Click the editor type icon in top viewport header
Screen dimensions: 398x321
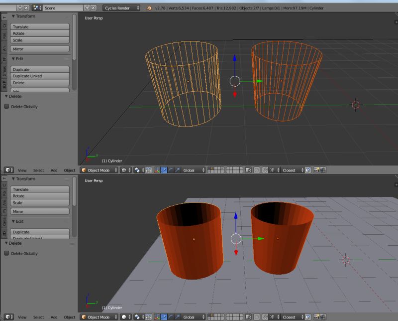point(7,170)
